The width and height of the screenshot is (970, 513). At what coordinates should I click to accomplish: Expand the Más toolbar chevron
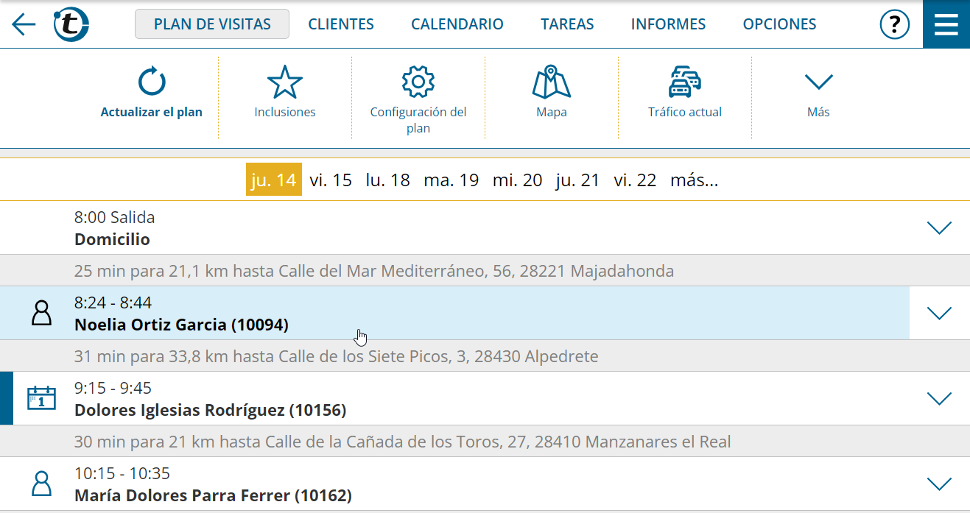[x=818, y=82]
